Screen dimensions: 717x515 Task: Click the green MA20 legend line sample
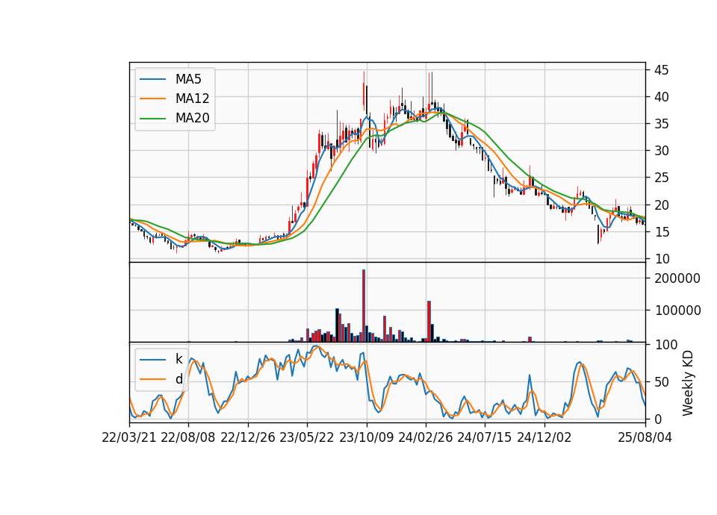(x=152, y=118)
